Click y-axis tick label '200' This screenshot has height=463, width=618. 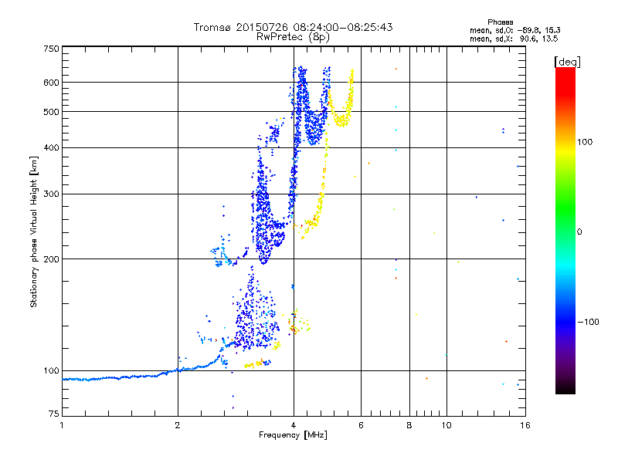(51, 259)
